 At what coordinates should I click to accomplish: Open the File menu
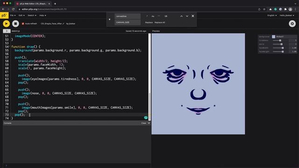click(13, 15)
